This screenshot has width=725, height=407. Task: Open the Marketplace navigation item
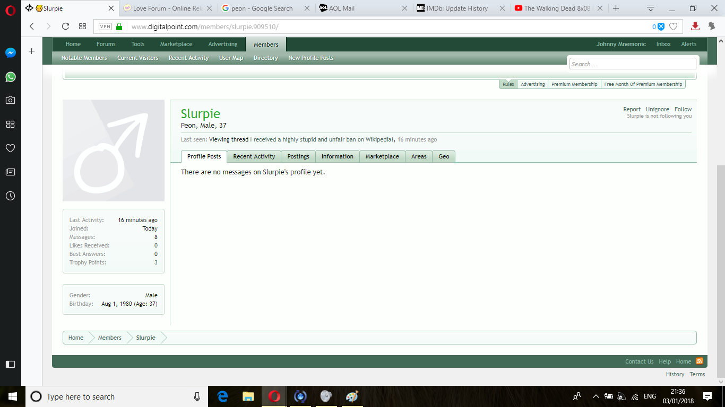tap(176, 44)
